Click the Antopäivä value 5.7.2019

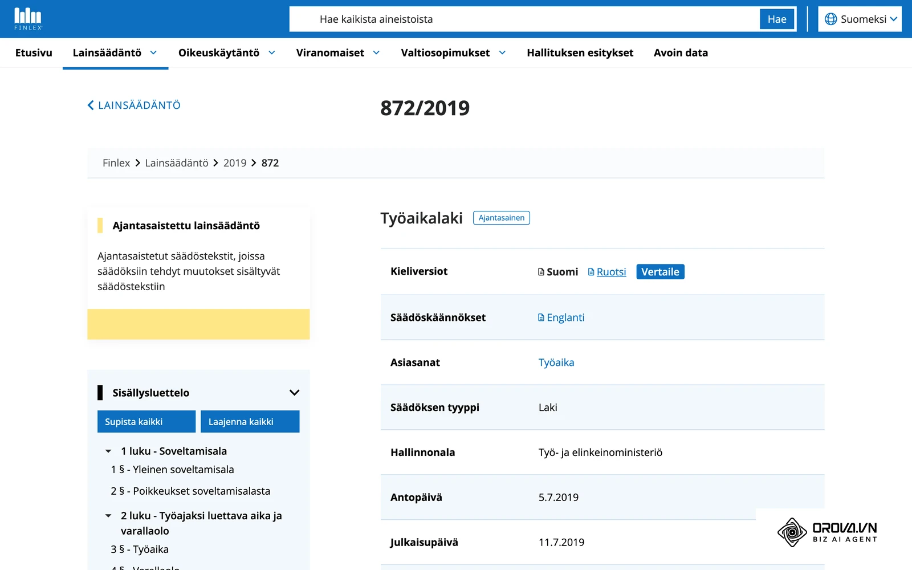(559, 498)
